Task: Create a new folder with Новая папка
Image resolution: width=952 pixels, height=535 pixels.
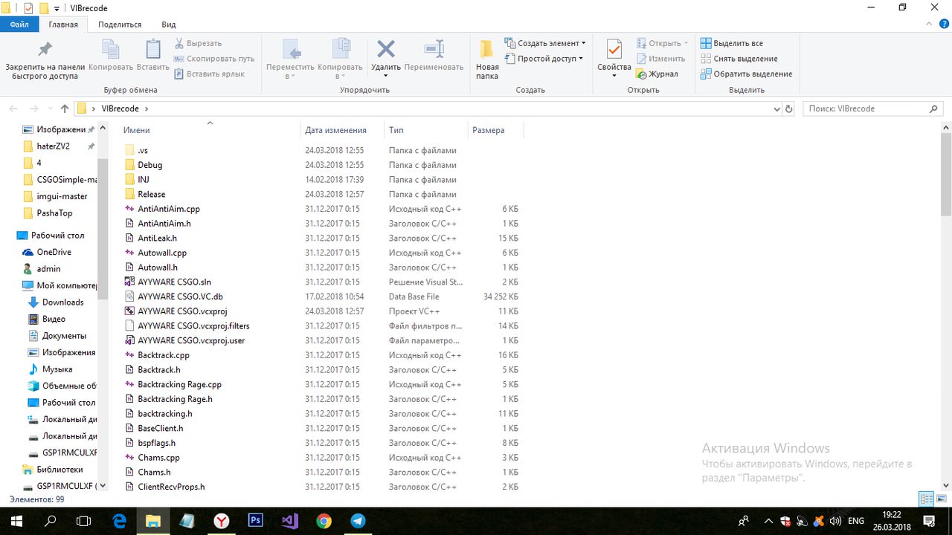Action: [x=487, y=59]
